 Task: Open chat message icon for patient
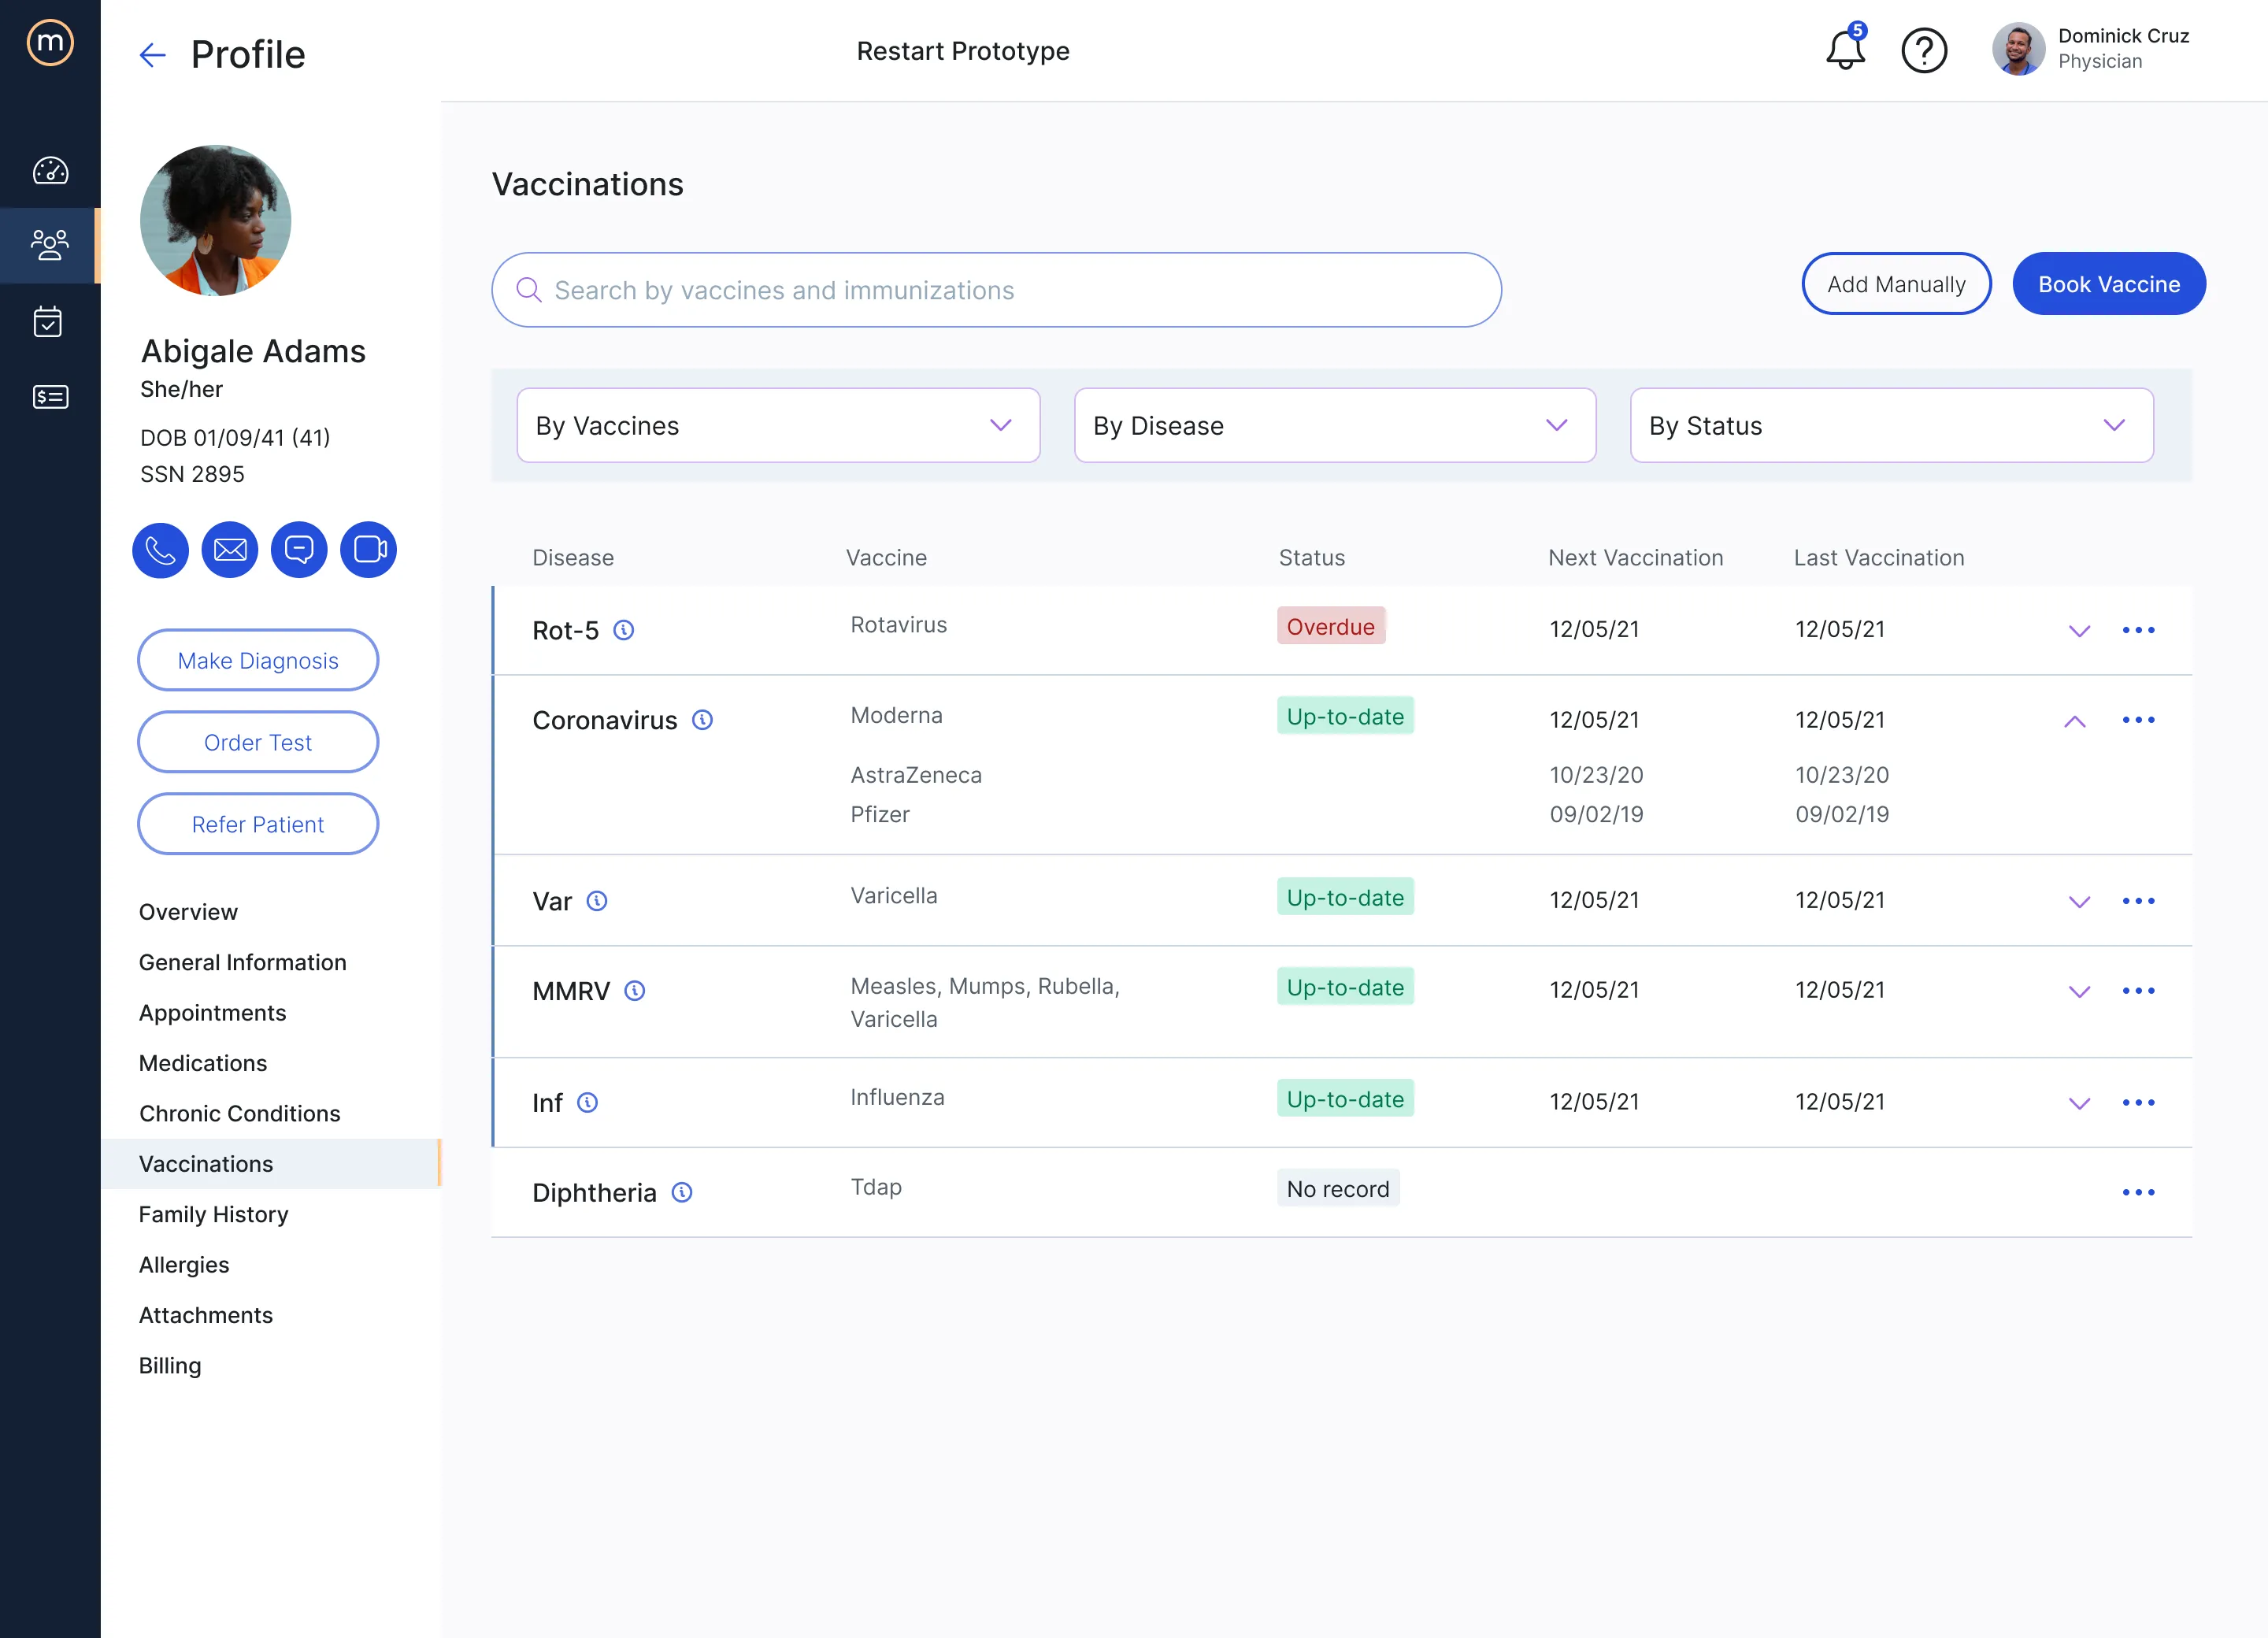point(299,550)
